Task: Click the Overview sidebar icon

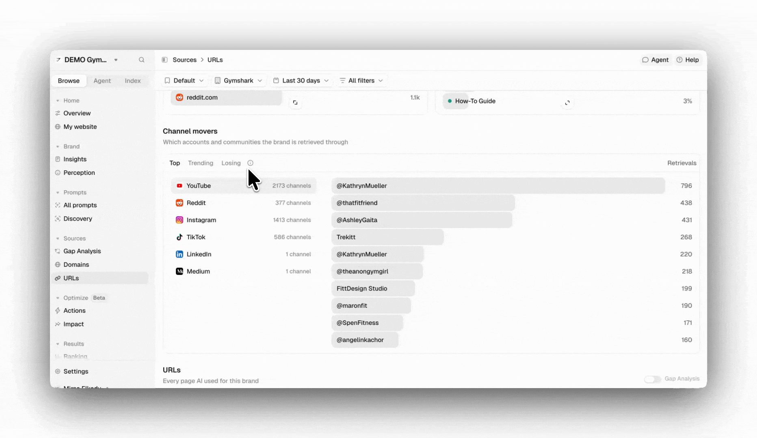Action: pyautogui.click(x=58, y=113)
